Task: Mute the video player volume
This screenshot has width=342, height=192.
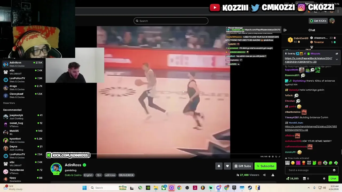Action: (x=269, y=157)
